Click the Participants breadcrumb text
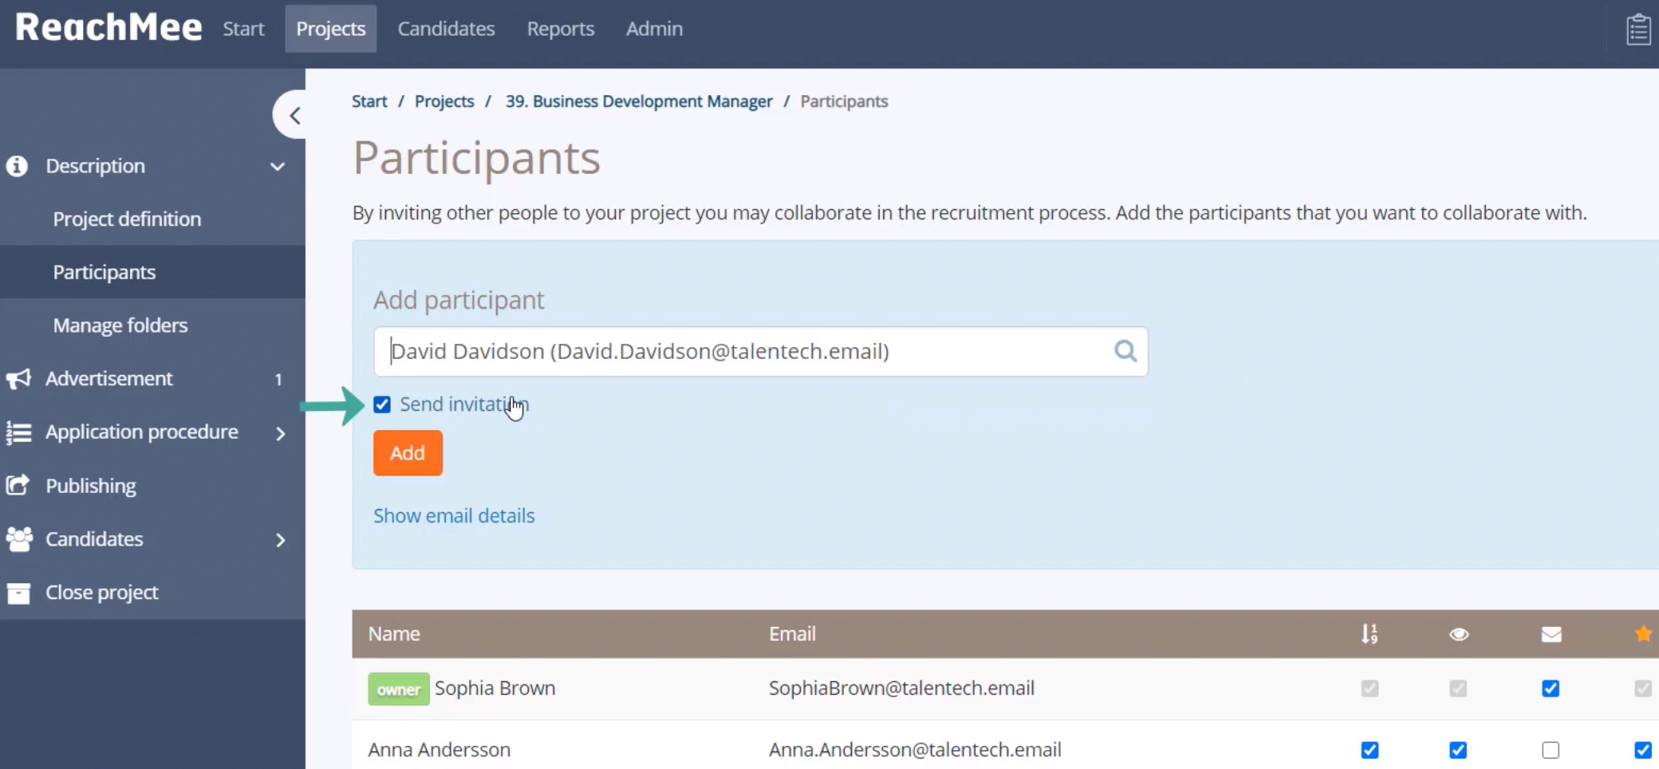 click(x=844, y=101)
